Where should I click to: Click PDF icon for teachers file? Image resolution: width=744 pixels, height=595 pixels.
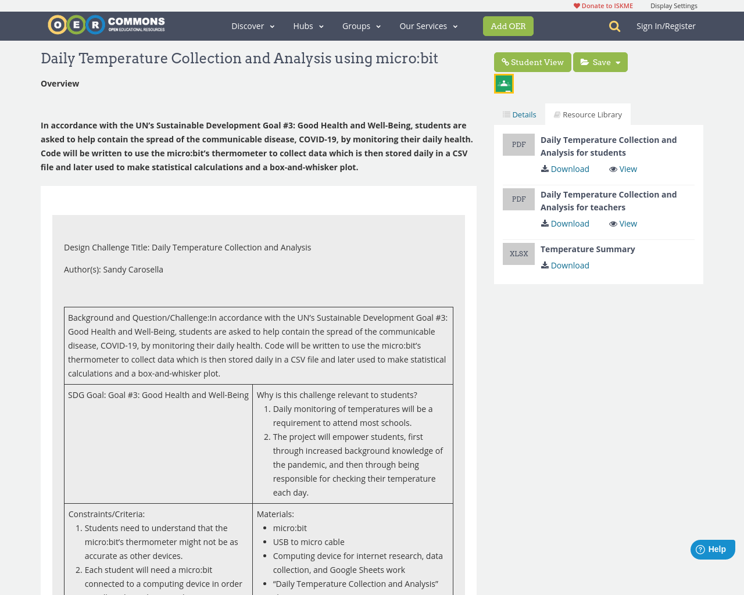coord(518,199)
